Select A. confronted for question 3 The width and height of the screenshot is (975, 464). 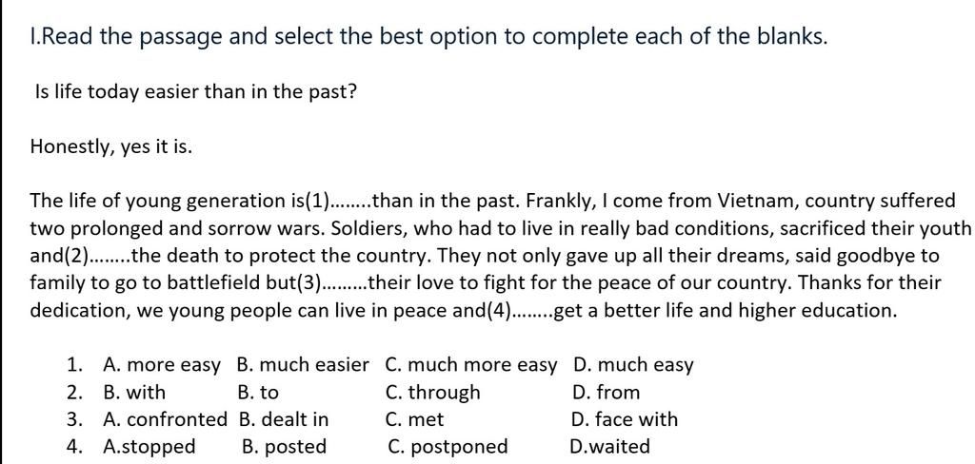tap(165, 419)
